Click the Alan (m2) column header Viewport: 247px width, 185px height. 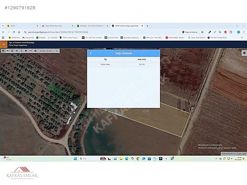click(x=142, y=59)
